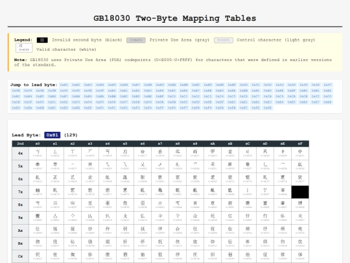Screen dimensions: 350x263
Task: Jump to lead byte 0xF7
Action: [183, 108]
